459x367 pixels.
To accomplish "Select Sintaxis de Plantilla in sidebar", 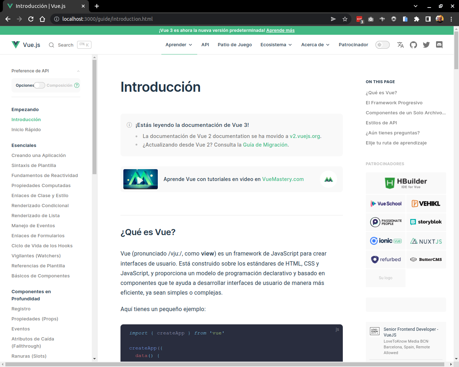I will (x=34, y=166).
